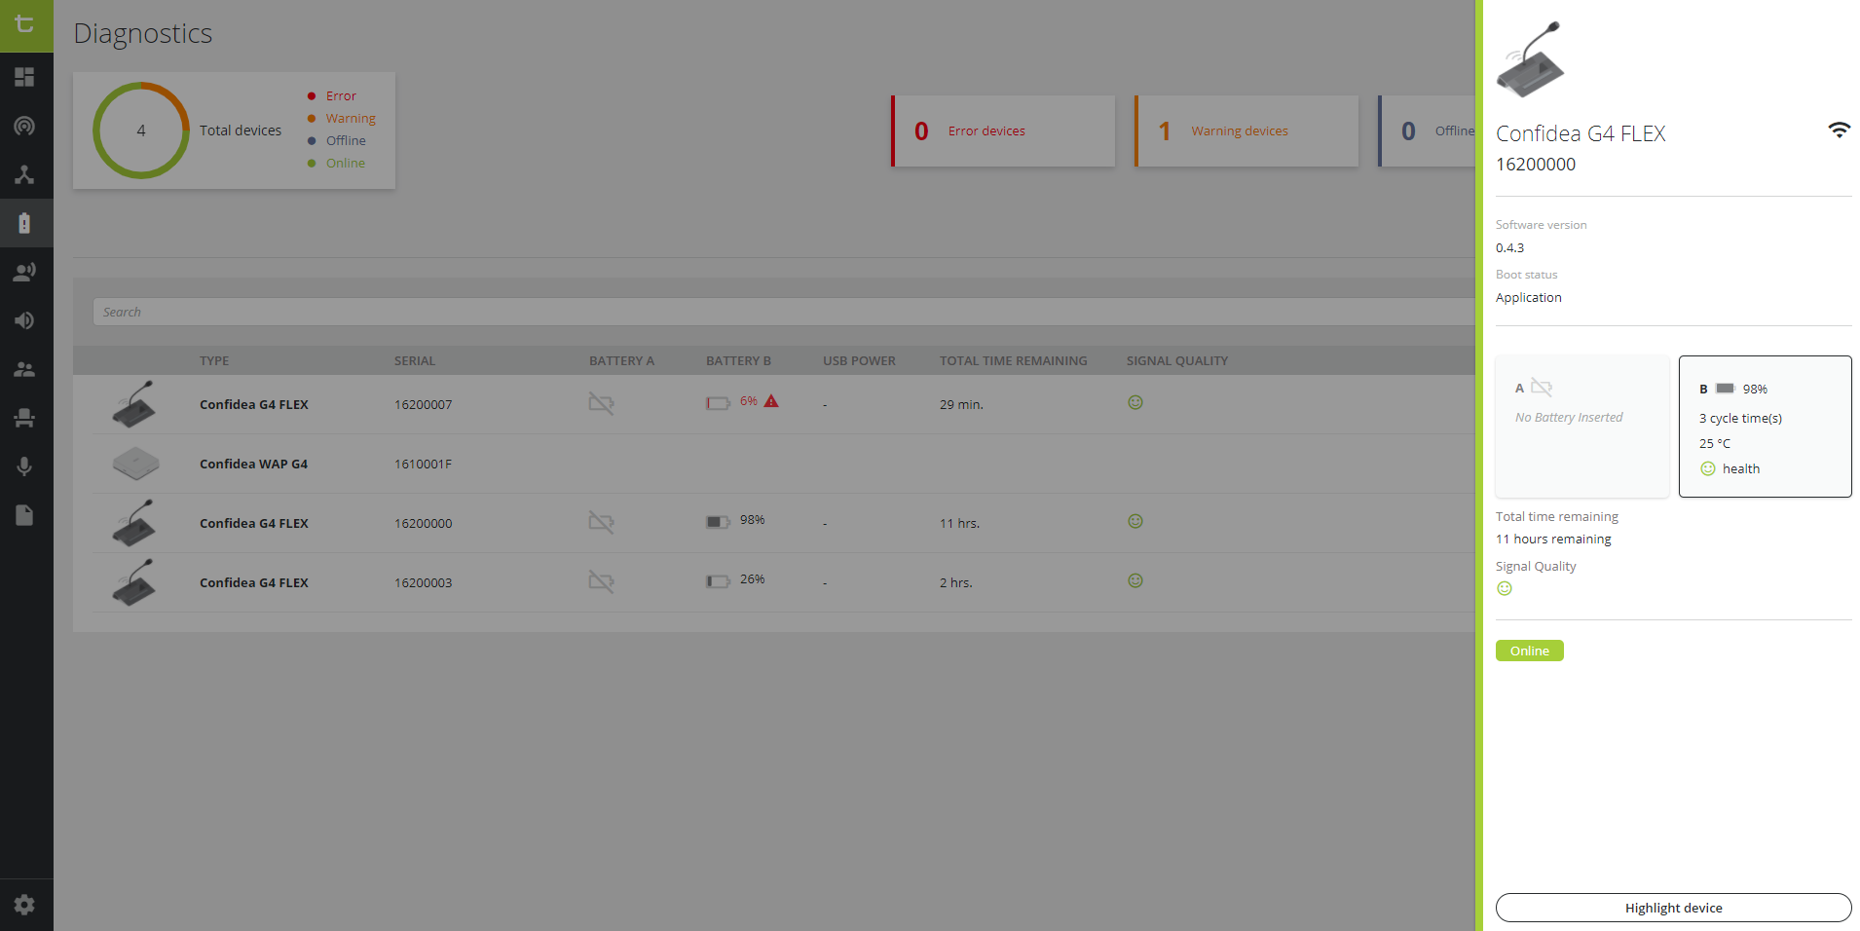Open the network topology icon in sidebar
The width and height of the screenshot is (1860, 931).
(25, 174)
